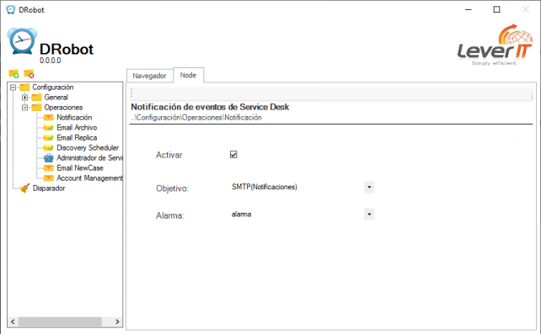
Task: Collapse the Configuración root node
Action: (13, 87)
